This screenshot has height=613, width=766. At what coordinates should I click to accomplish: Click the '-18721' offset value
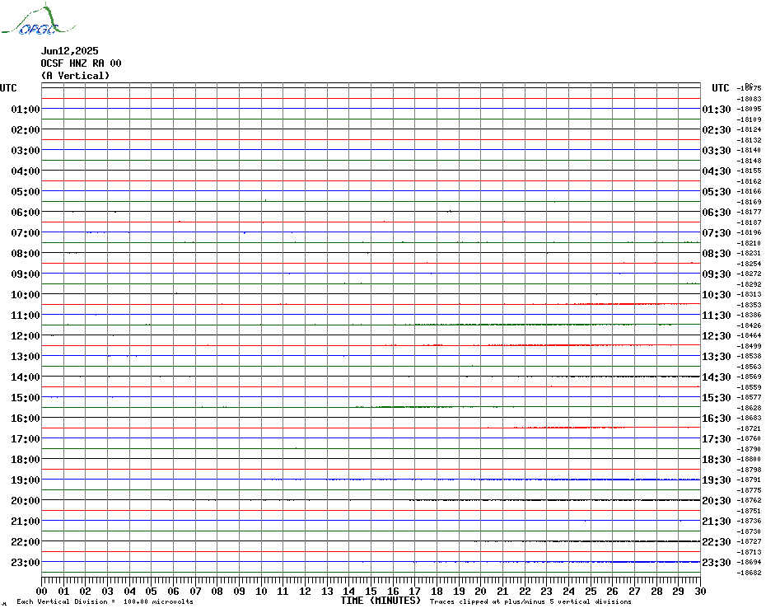point(749,428)
